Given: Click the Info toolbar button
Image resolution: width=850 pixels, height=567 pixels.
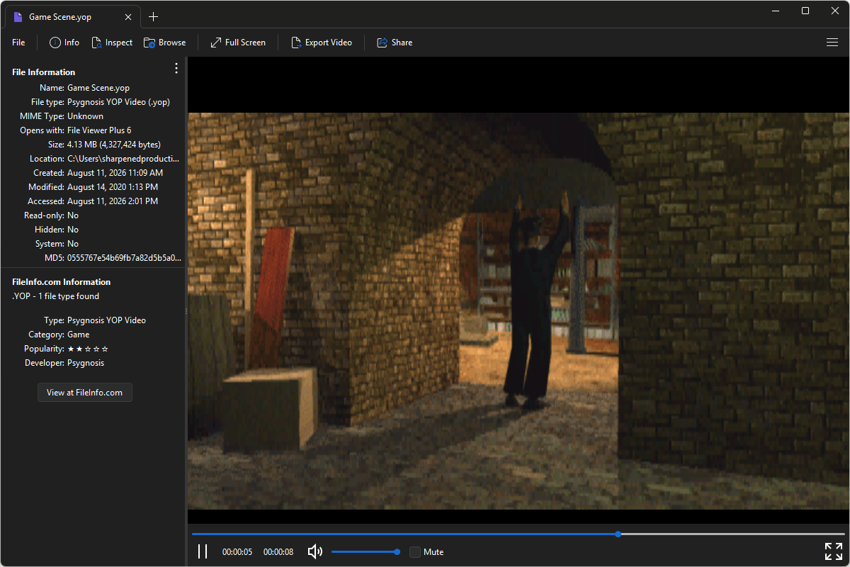Looking at the screenshot, I should (x=64, y=43).
